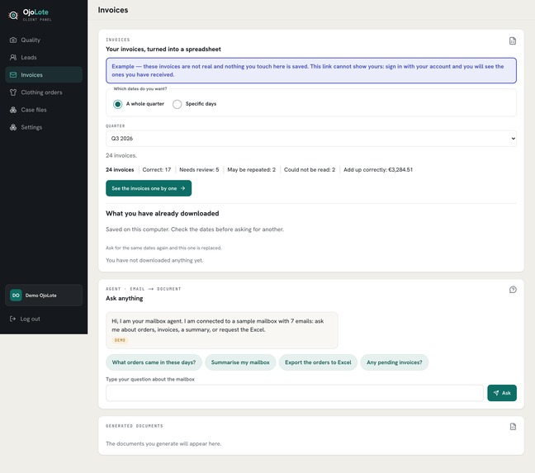Click the OjoLote eye logo icon
535x473 pixels.
point(13,15)
